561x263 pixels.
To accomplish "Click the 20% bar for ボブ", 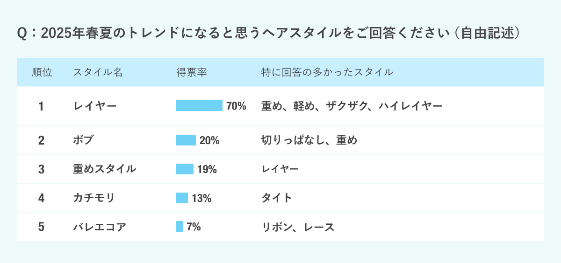I will click(186, 140).
